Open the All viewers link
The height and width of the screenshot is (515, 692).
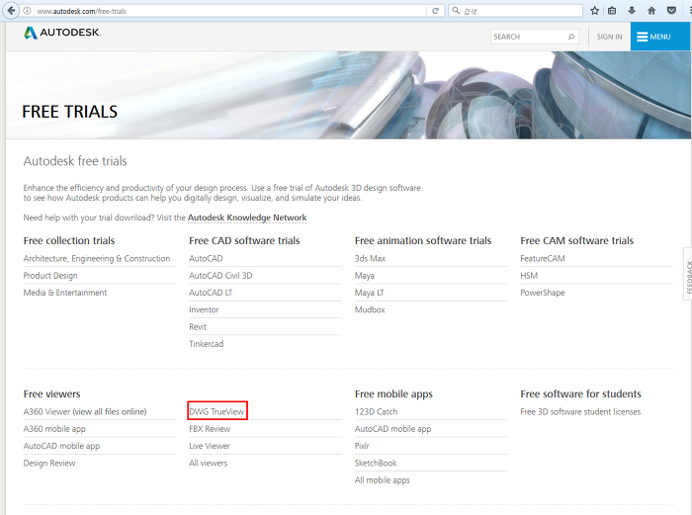click(x=208, y=463)
